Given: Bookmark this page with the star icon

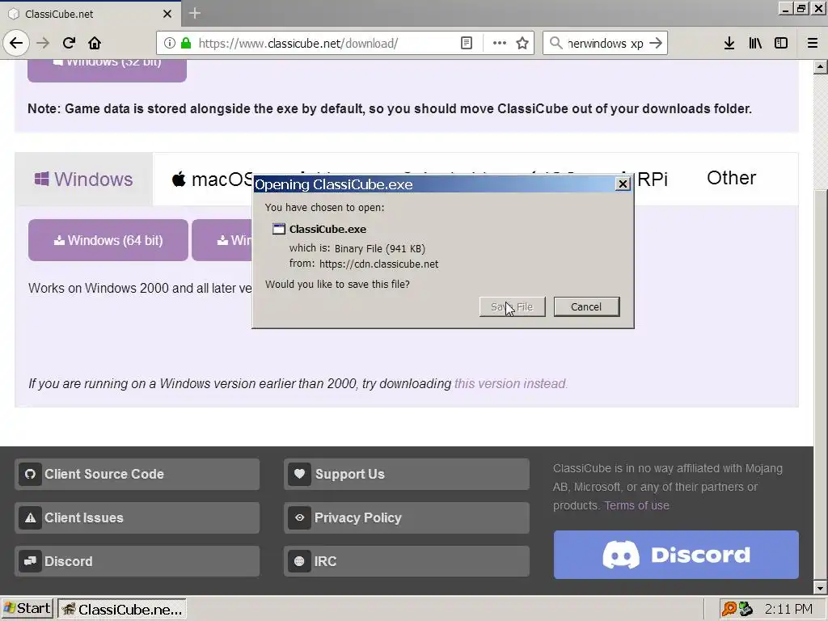Looking at the screenshot, I should [x=522, y=43].
